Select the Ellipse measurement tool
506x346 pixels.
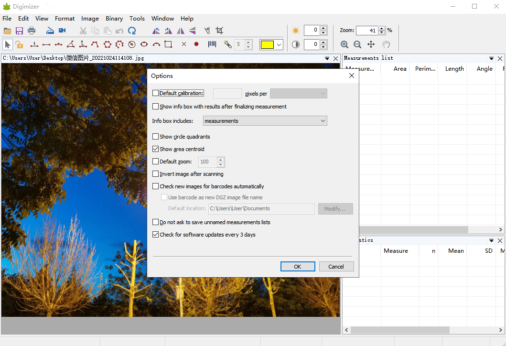coord(144,44)
